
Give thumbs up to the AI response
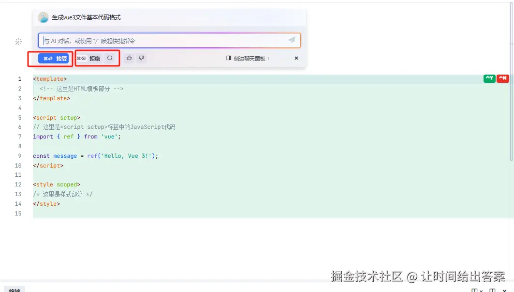[129, 58]
